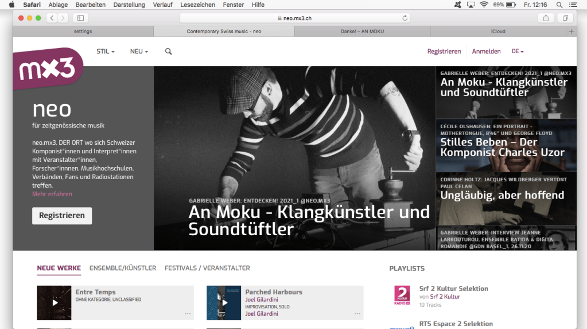
Task: Switch to Festivals / Veranstalter tab
Action: [x=207, y=268]
